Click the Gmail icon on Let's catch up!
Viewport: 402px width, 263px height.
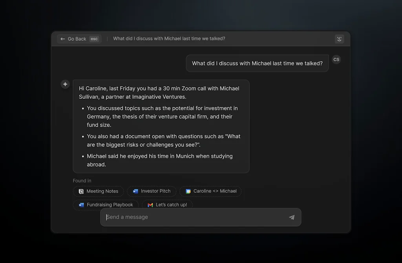pyautogui.click(x=150, y=205)
